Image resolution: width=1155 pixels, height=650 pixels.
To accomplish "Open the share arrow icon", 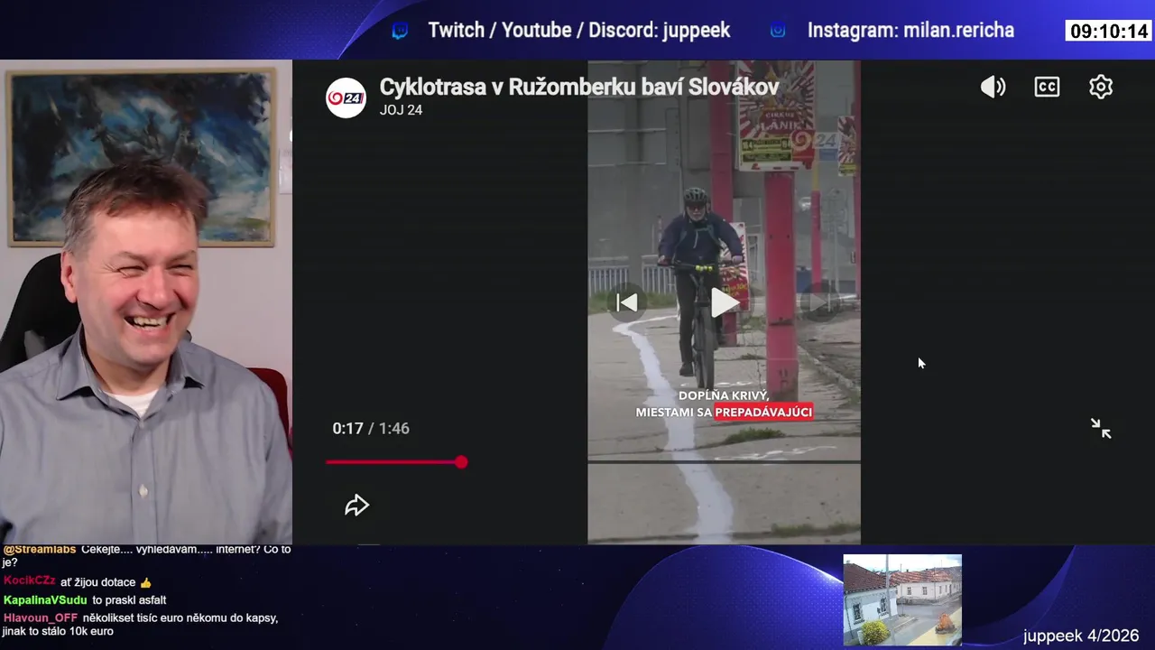I will pos(357,506).
